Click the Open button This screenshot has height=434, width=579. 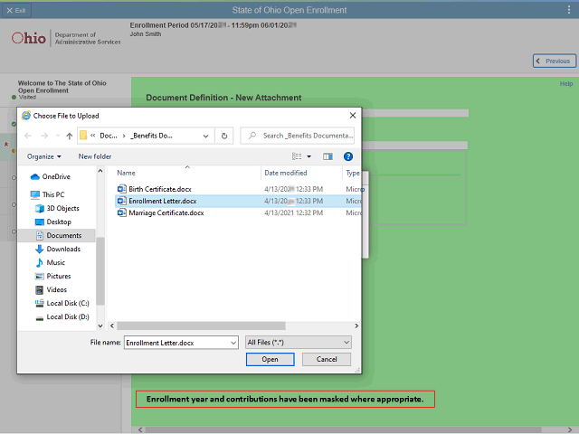(270, 359)
